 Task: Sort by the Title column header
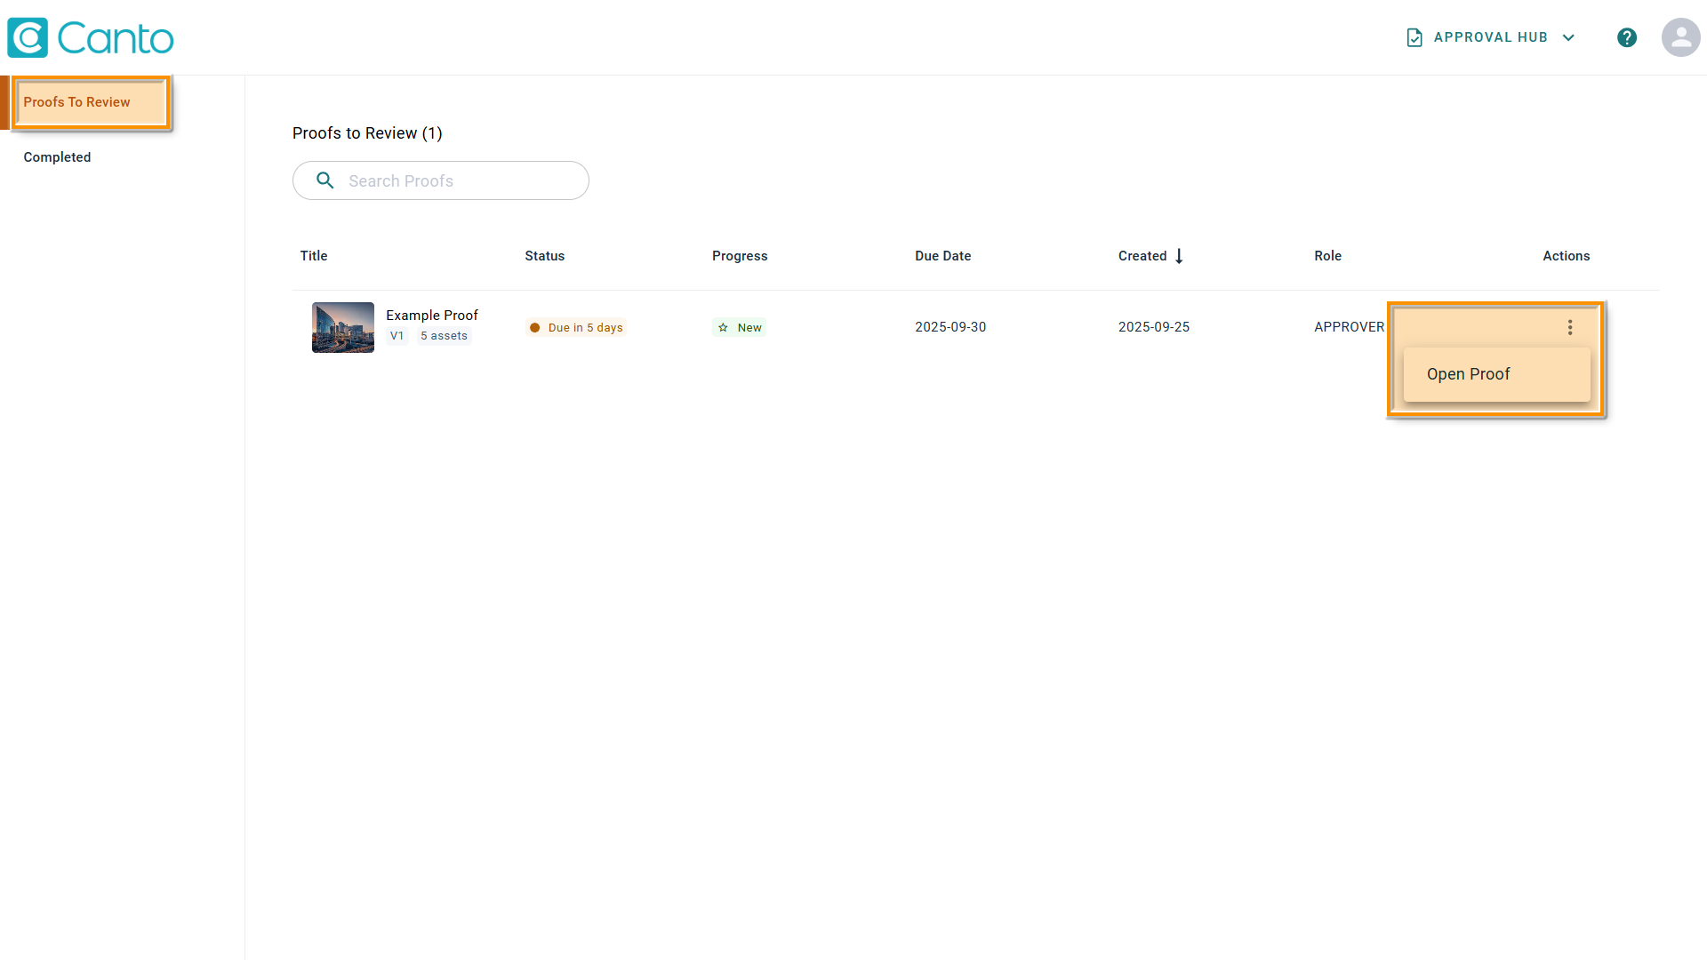(x=314, y=256)
